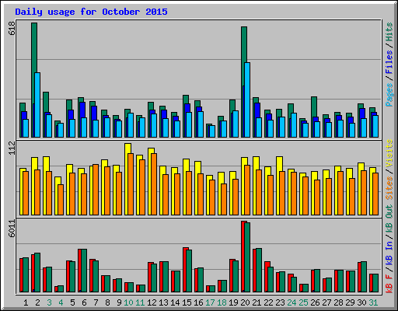Select day 9 on the x-axis
Viewport: 398px width, 311px height.
tap(119, 302)
